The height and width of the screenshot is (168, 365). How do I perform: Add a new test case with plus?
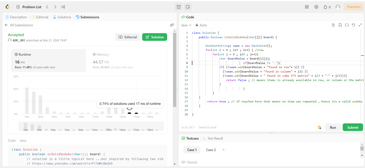pyautogui.click(x=223, y=150)
